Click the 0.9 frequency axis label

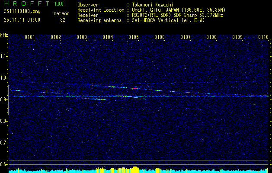pyautogui.click(x=4, y=99)
